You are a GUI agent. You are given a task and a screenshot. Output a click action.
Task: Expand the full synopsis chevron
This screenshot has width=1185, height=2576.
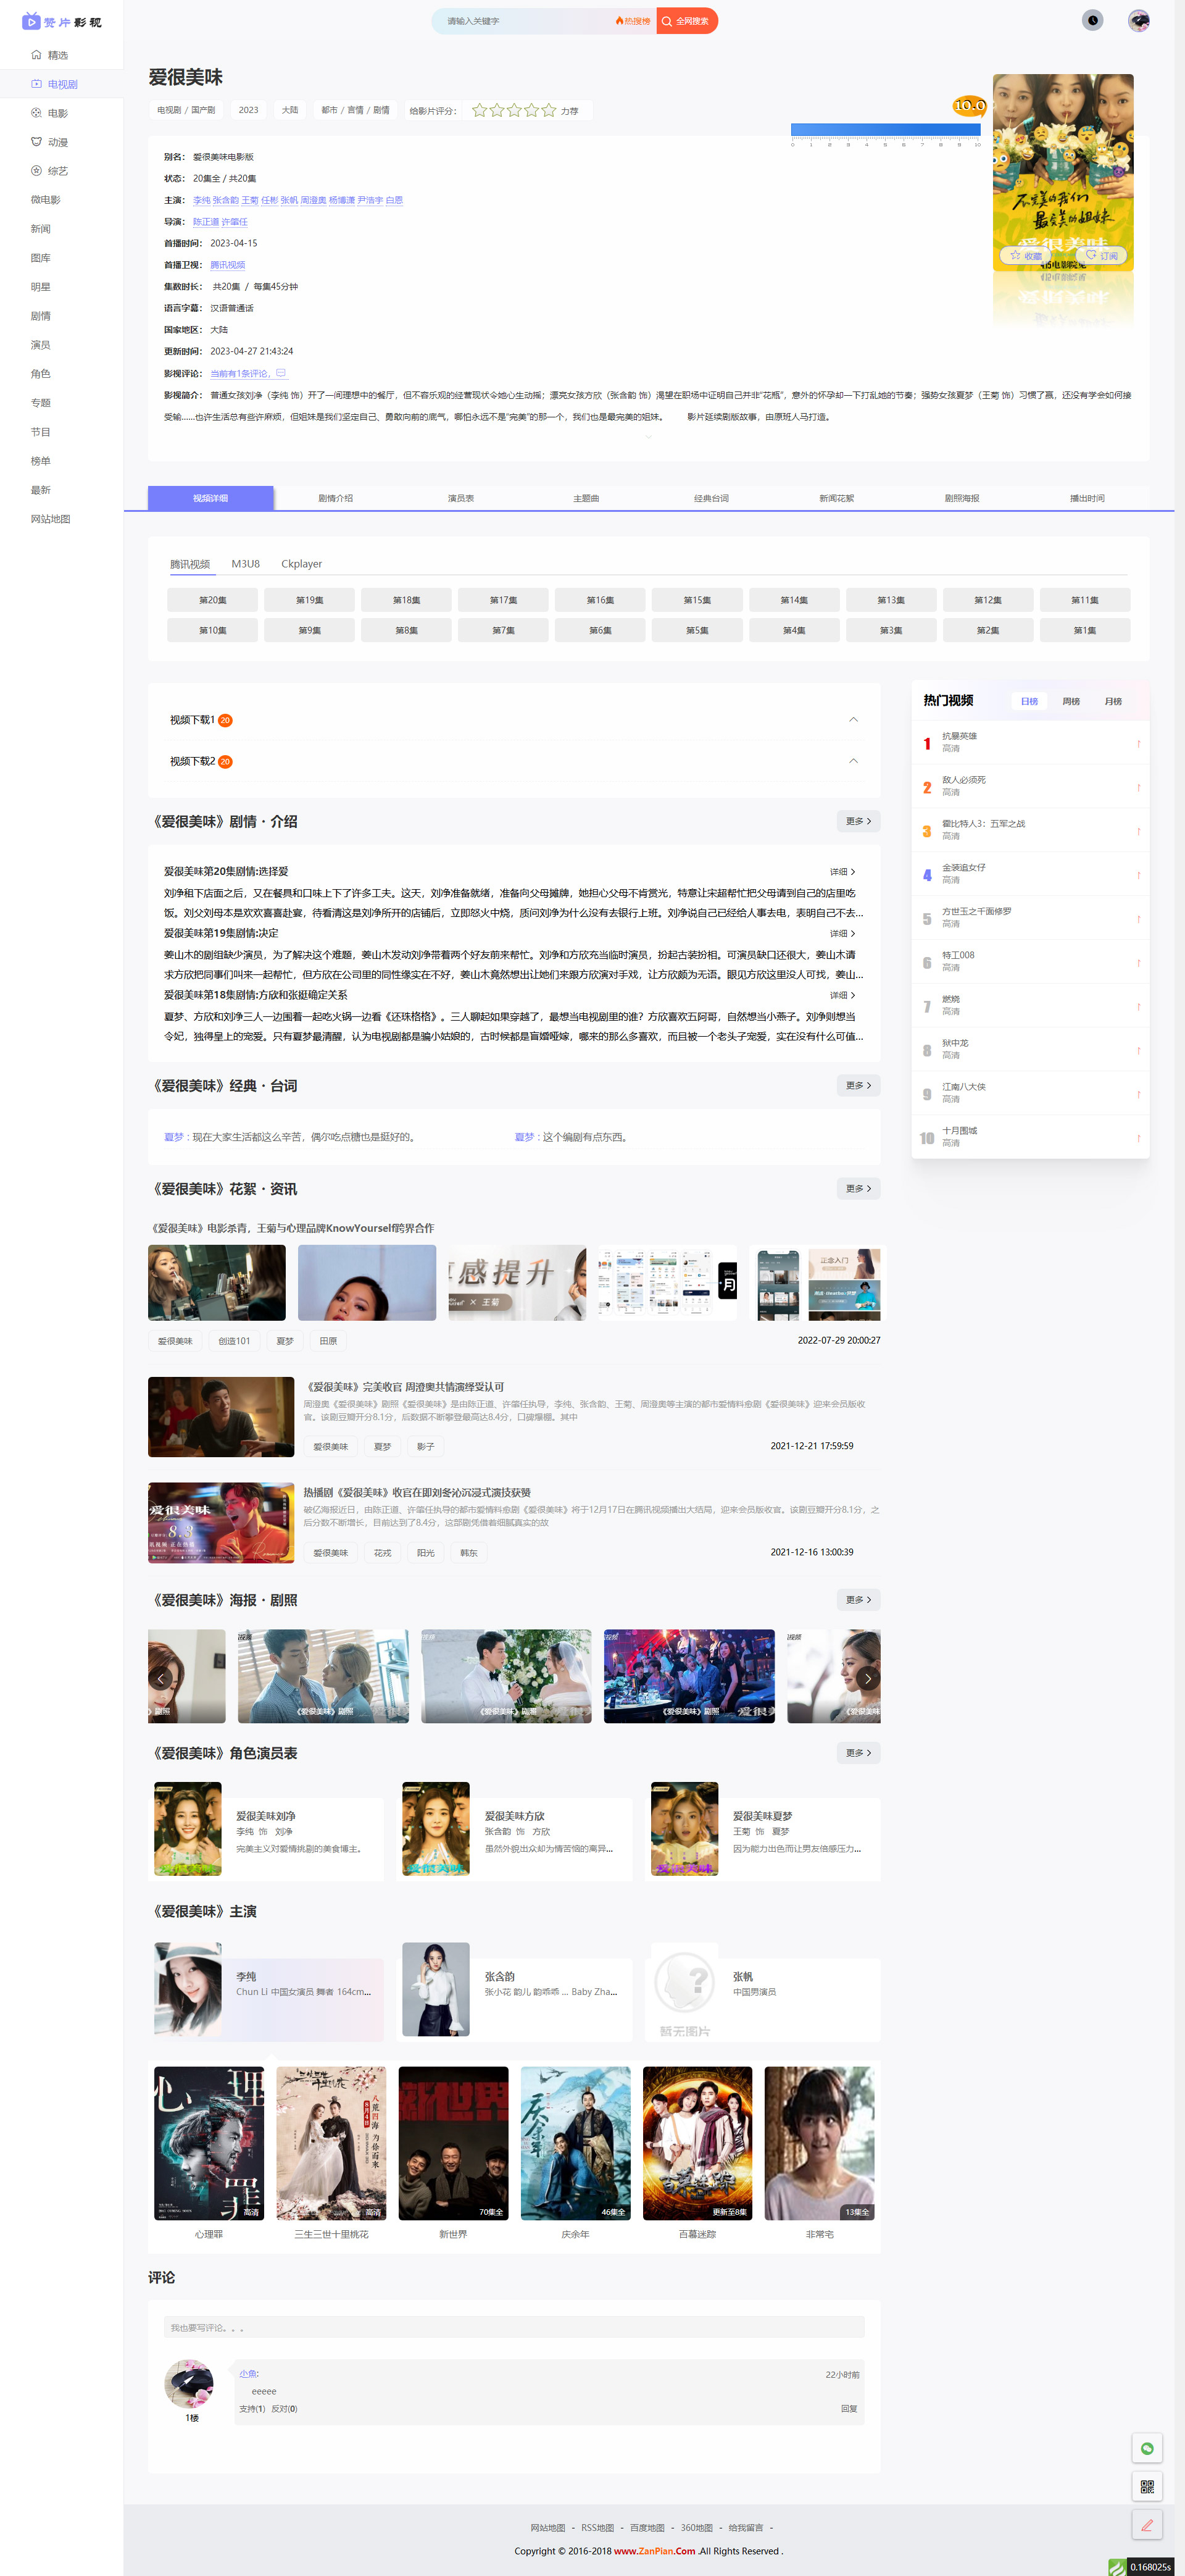click(649, 437)
